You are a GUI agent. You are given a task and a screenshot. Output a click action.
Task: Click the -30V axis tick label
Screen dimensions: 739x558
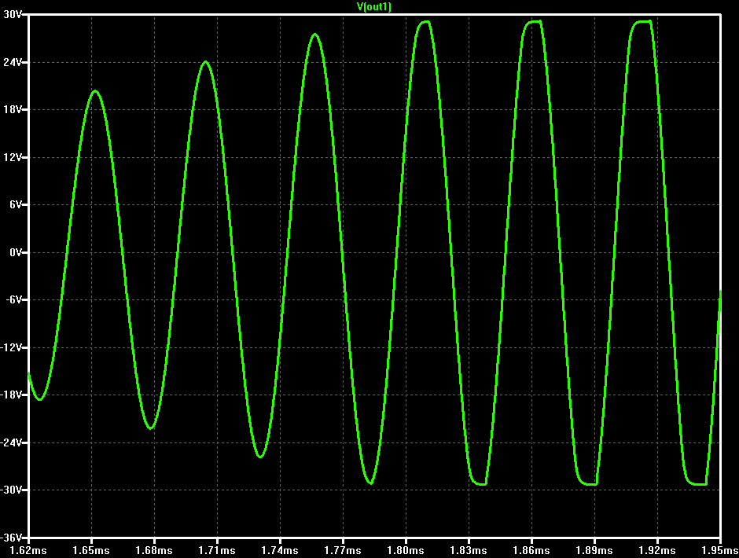coord(11,490)
